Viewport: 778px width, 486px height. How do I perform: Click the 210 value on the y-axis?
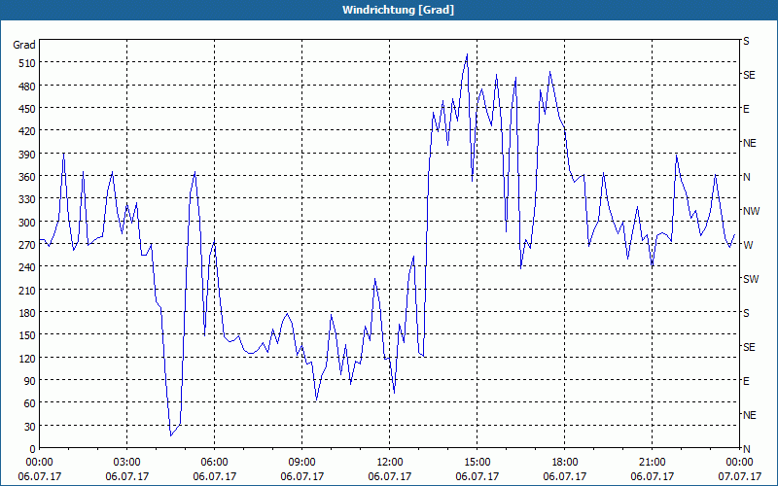27,290
